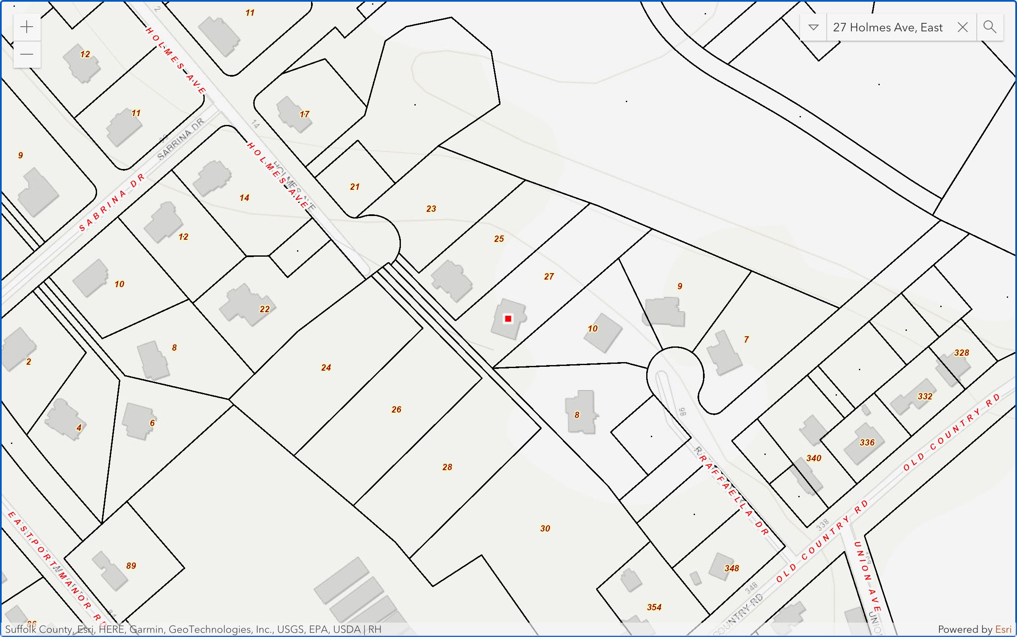1017x637 pixels.
Task: Clear the search text with X icon
Action: [962, 28]
